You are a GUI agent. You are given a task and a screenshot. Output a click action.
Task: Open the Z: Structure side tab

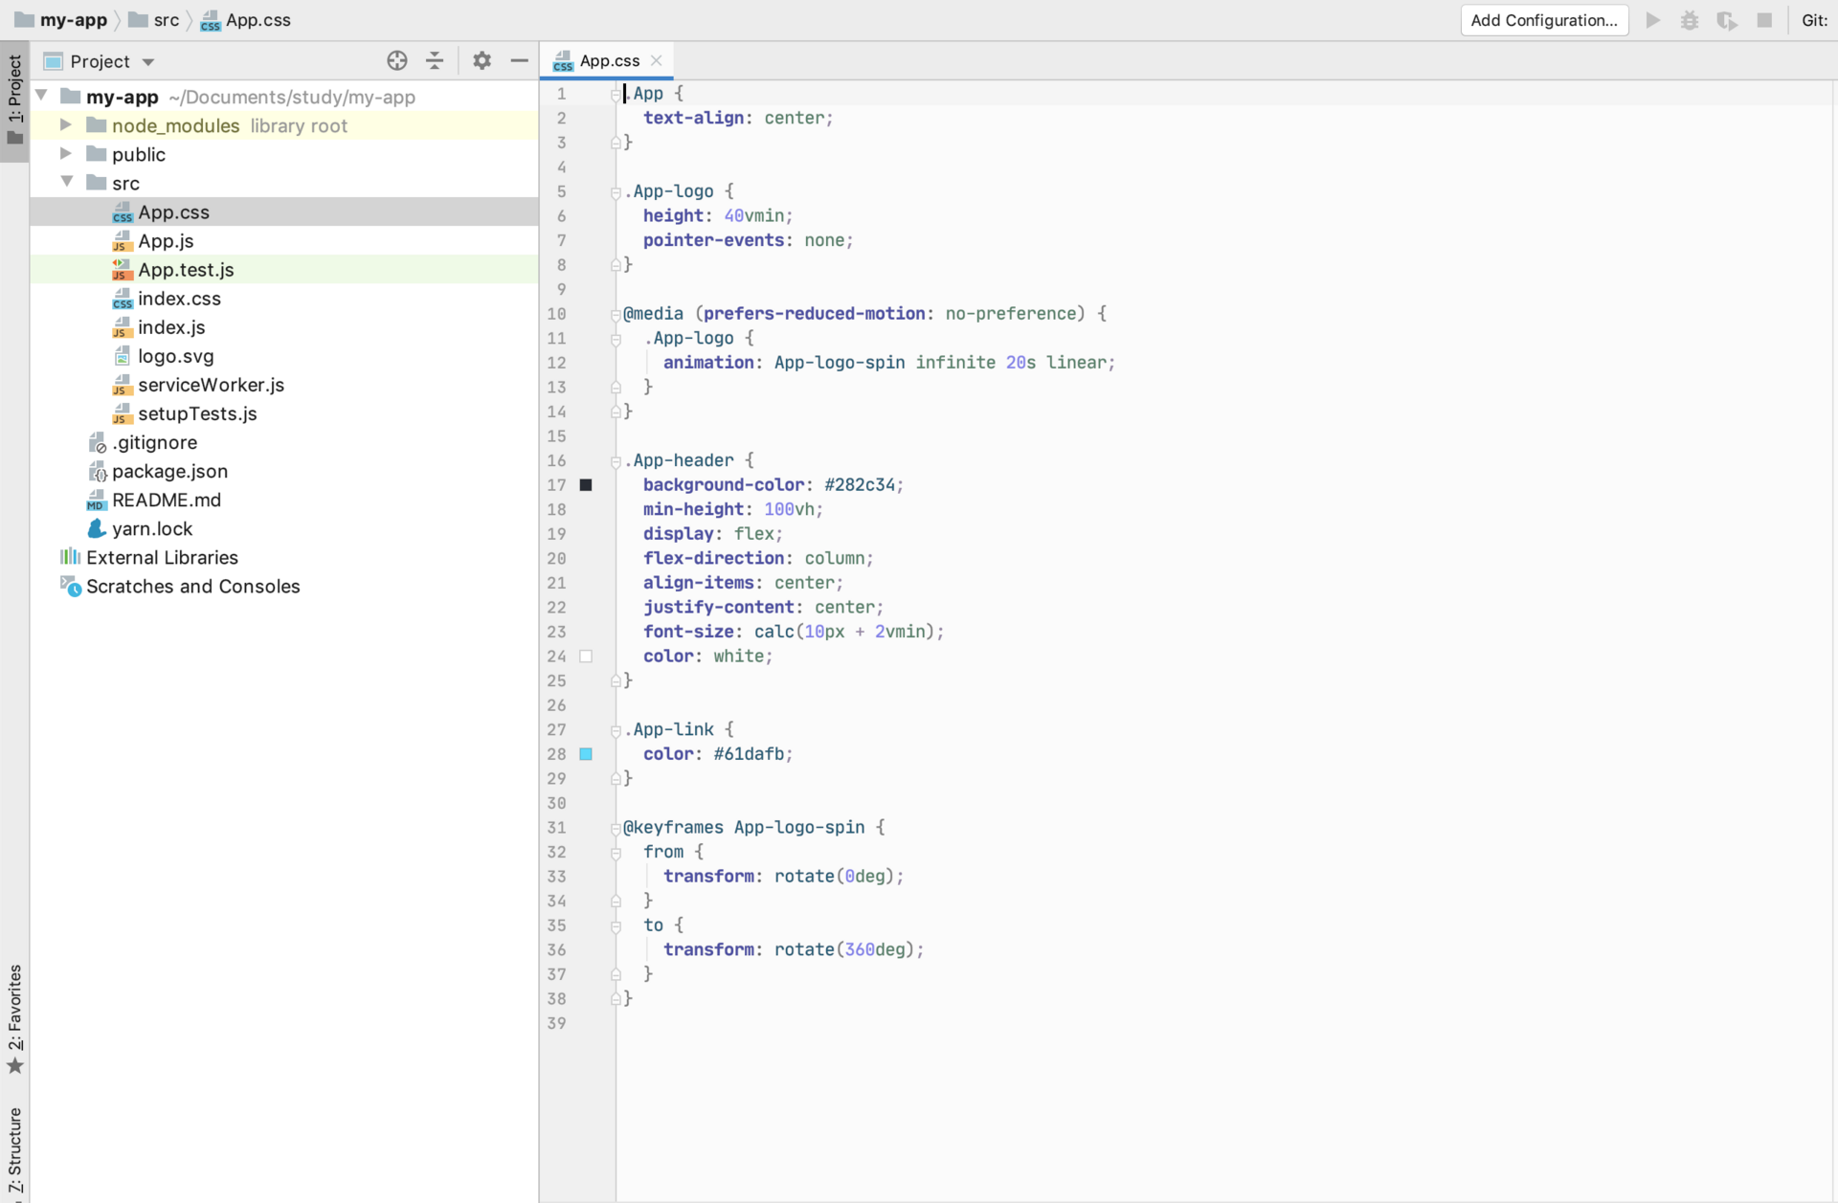pyautogui.click(x=14, y=1151)
